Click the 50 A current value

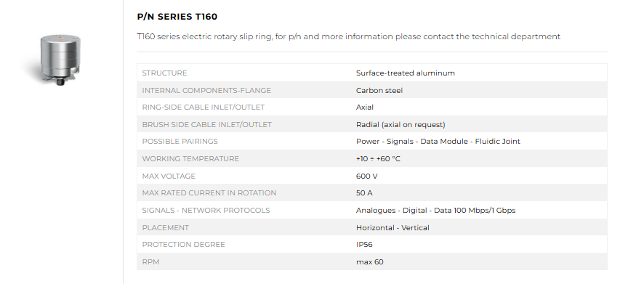click(364, 193)
